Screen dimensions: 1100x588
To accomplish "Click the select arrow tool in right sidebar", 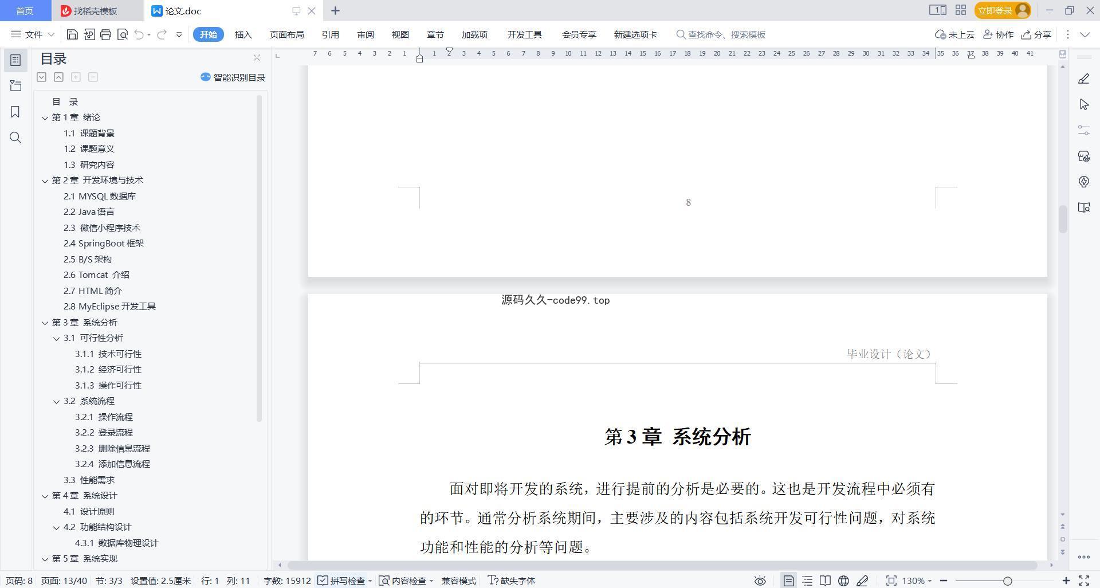I will pyautogui.click(x=1083, y=104).
